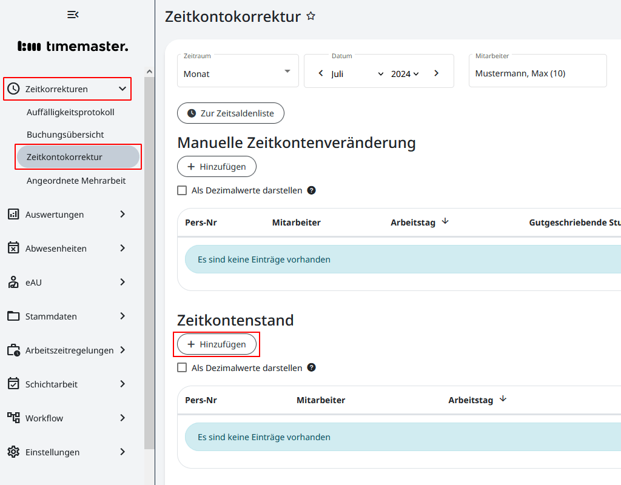Open the year dropdown showing 2024
This screenshot has width=621, height=485.
pyautogui.click(x=405, y=73)
